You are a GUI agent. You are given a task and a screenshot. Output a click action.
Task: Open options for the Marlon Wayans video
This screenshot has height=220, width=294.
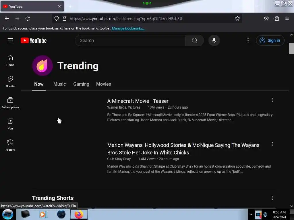click(x=272, y=144)
